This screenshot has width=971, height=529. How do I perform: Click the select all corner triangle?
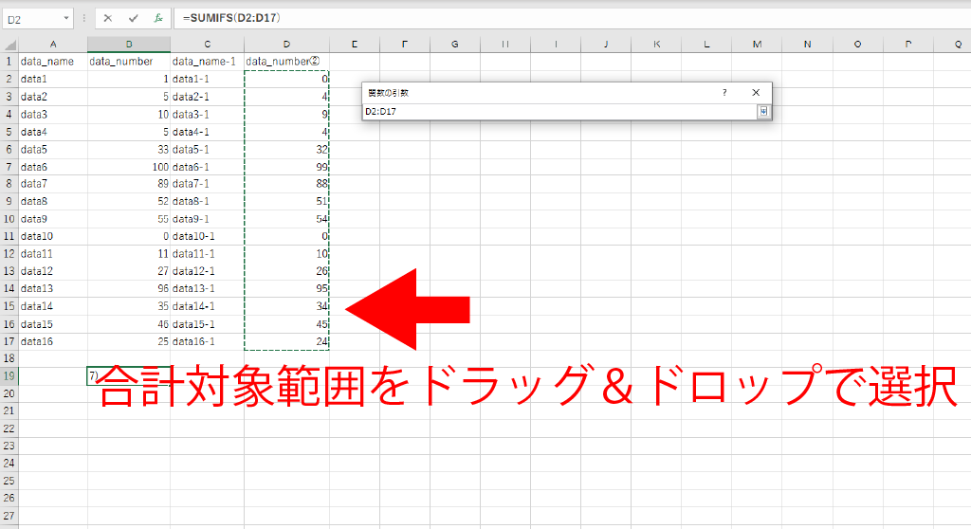point(9,45)
